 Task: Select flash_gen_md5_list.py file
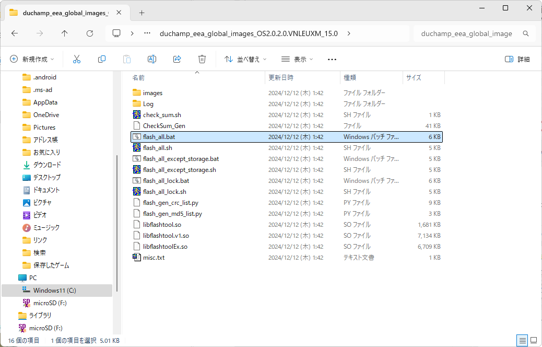point(286,214)
